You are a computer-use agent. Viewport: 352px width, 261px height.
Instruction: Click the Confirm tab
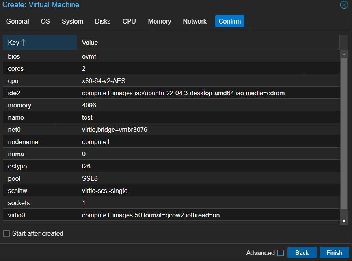tap(229, 21)
